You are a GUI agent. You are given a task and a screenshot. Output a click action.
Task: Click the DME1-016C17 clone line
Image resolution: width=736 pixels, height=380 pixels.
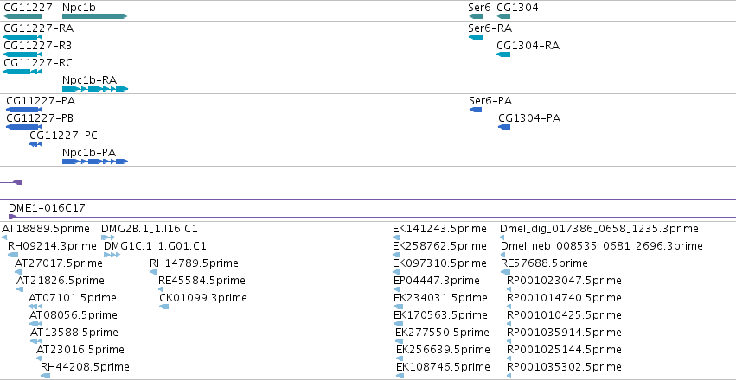[x=372, y=217]
